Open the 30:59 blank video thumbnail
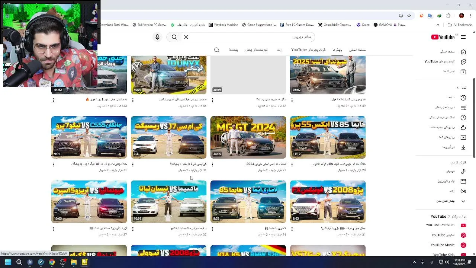This screenshot has height=268, width=476. (x=248, y=75)
